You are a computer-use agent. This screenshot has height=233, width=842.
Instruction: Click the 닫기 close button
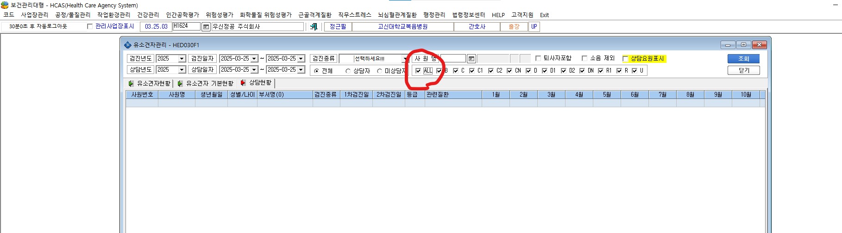point(743,70)
